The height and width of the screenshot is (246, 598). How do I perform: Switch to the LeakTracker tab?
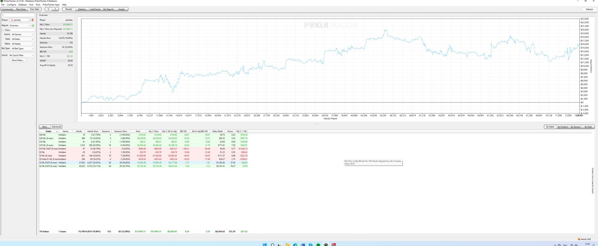pos(95,9)
